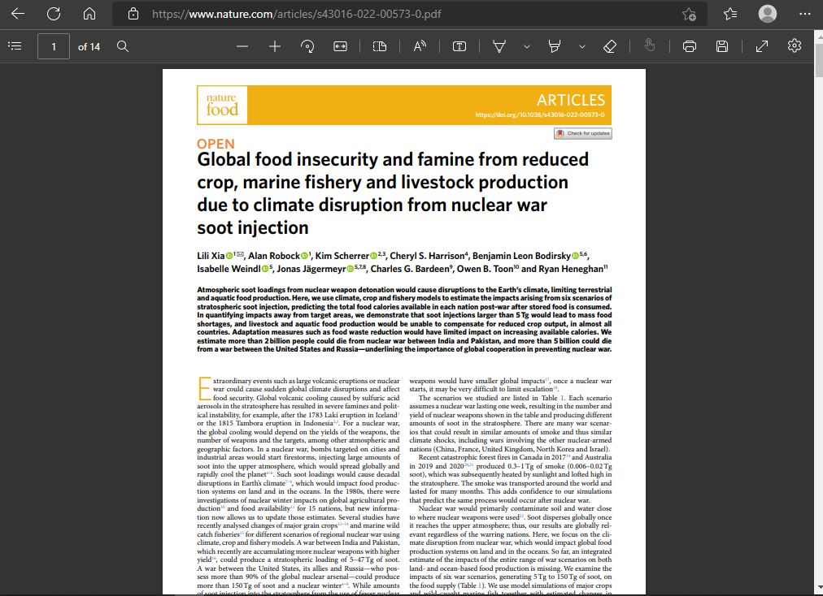
Task: Click the orange 'OPEN' label
Action: pyautogui.click(x=216, y=144)
